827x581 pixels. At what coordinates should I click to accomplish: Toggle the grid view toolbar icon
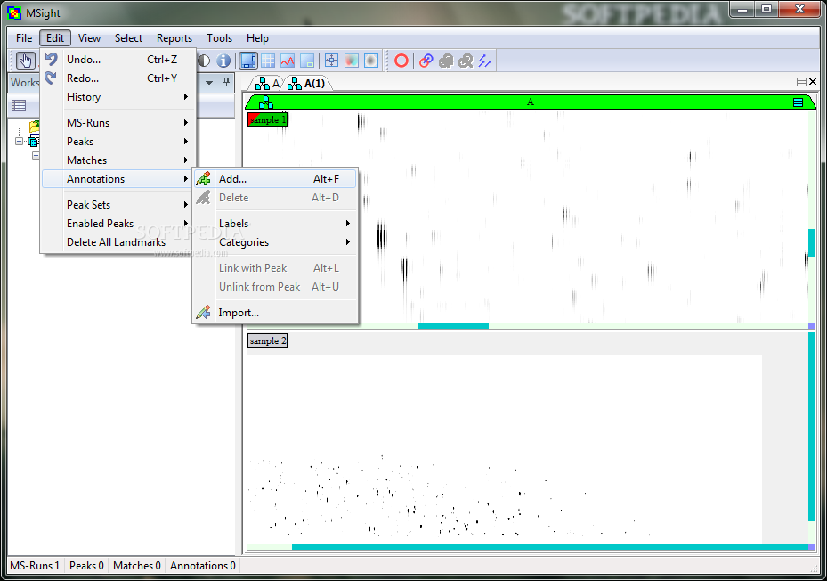(268, 61)
